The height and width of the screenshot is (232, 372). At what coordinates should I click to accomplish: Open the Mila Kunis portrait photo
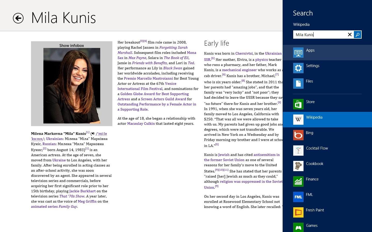tap(72, 86)
